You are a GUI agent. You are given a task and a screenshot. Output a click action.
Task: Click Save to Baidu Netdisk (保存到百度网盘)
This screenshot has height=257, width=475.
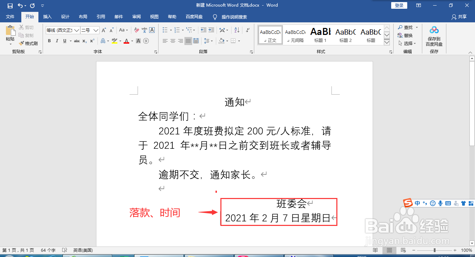click(x=434, y=36)
